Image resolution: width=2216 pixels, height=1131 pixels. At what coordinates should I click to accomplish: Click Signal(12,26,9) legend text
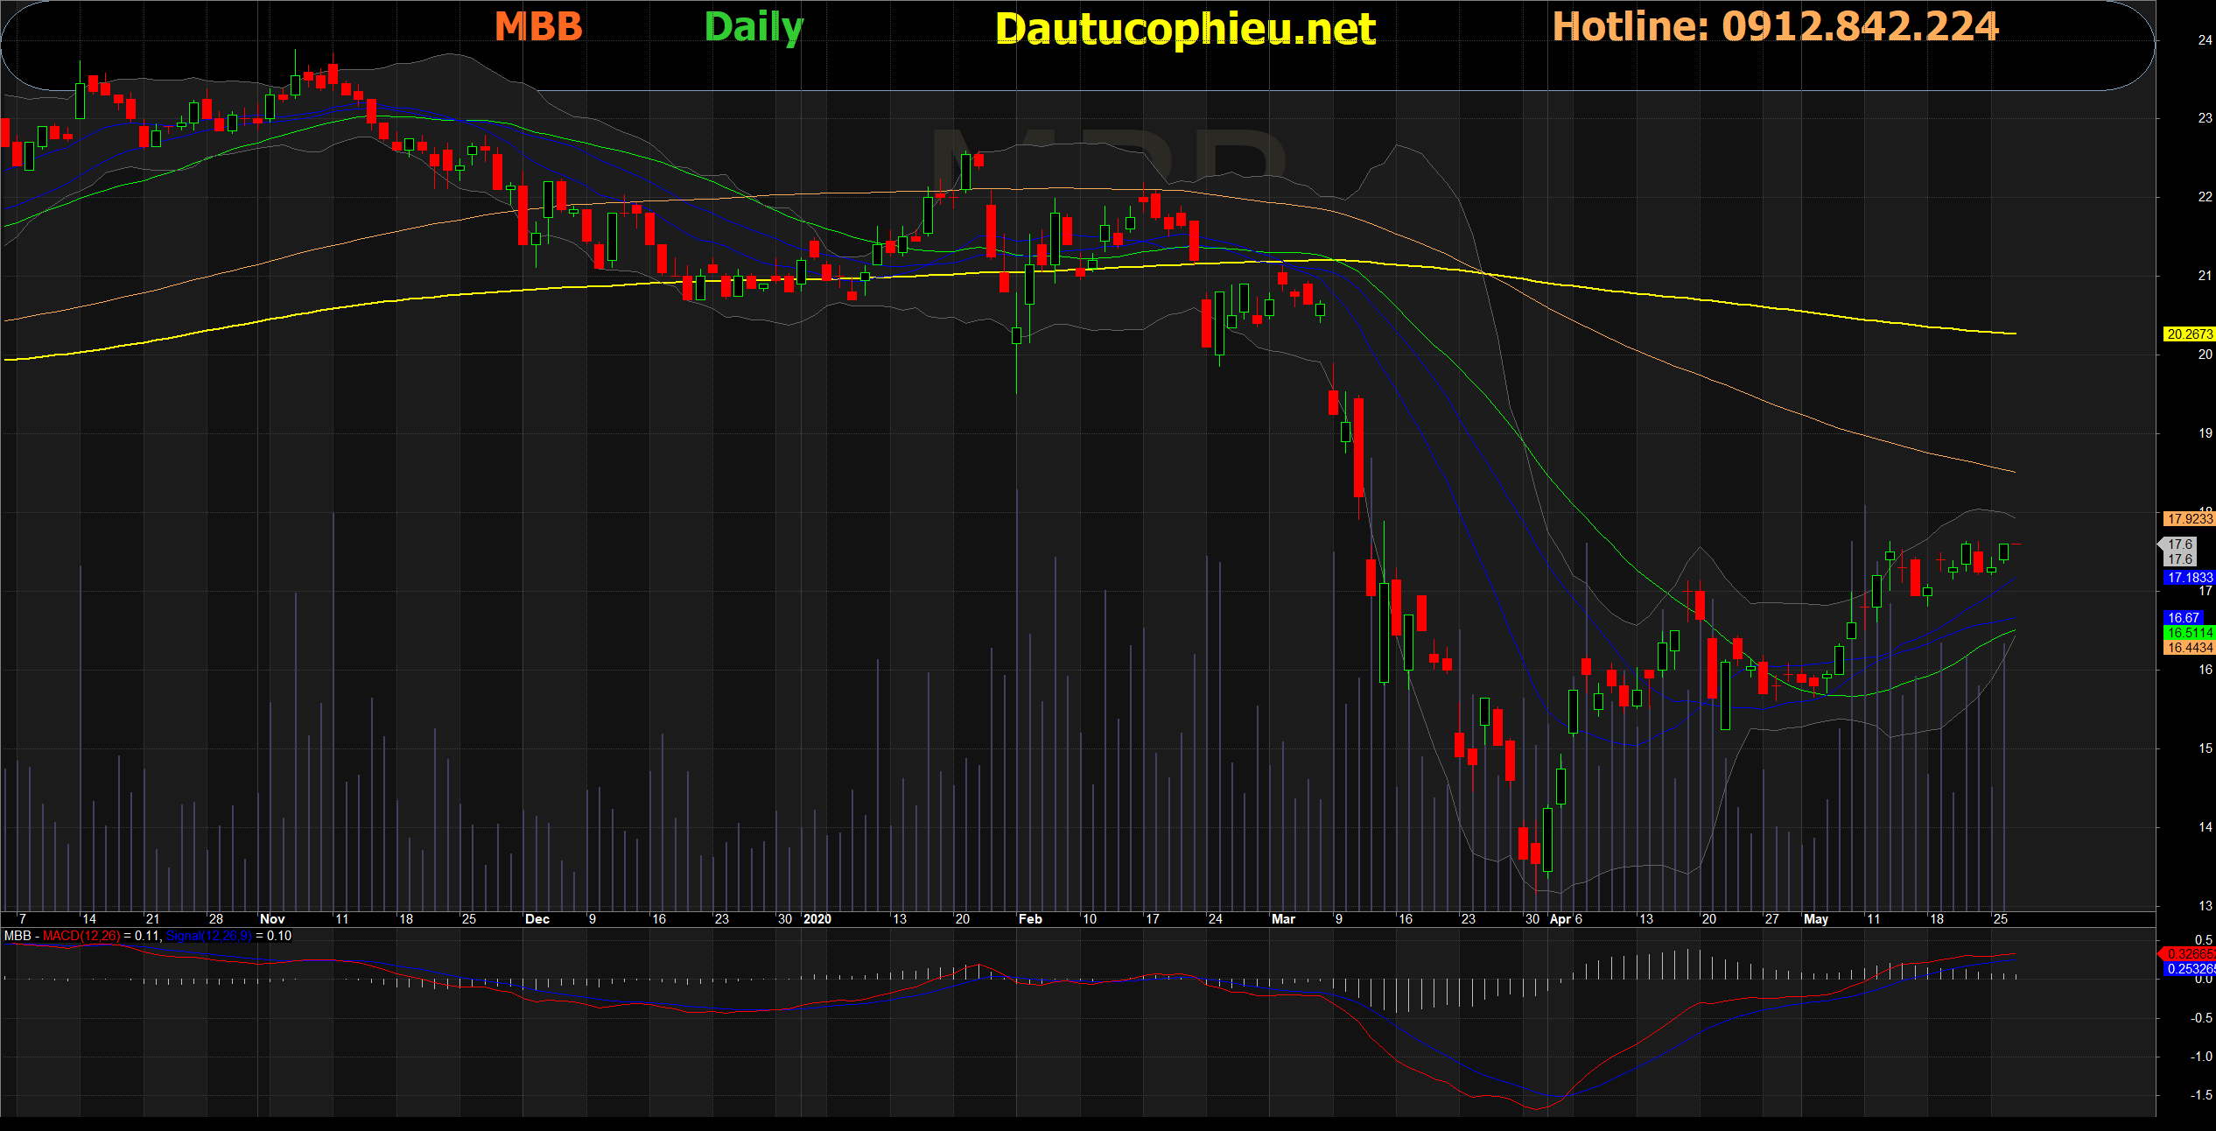coord(208,936)
